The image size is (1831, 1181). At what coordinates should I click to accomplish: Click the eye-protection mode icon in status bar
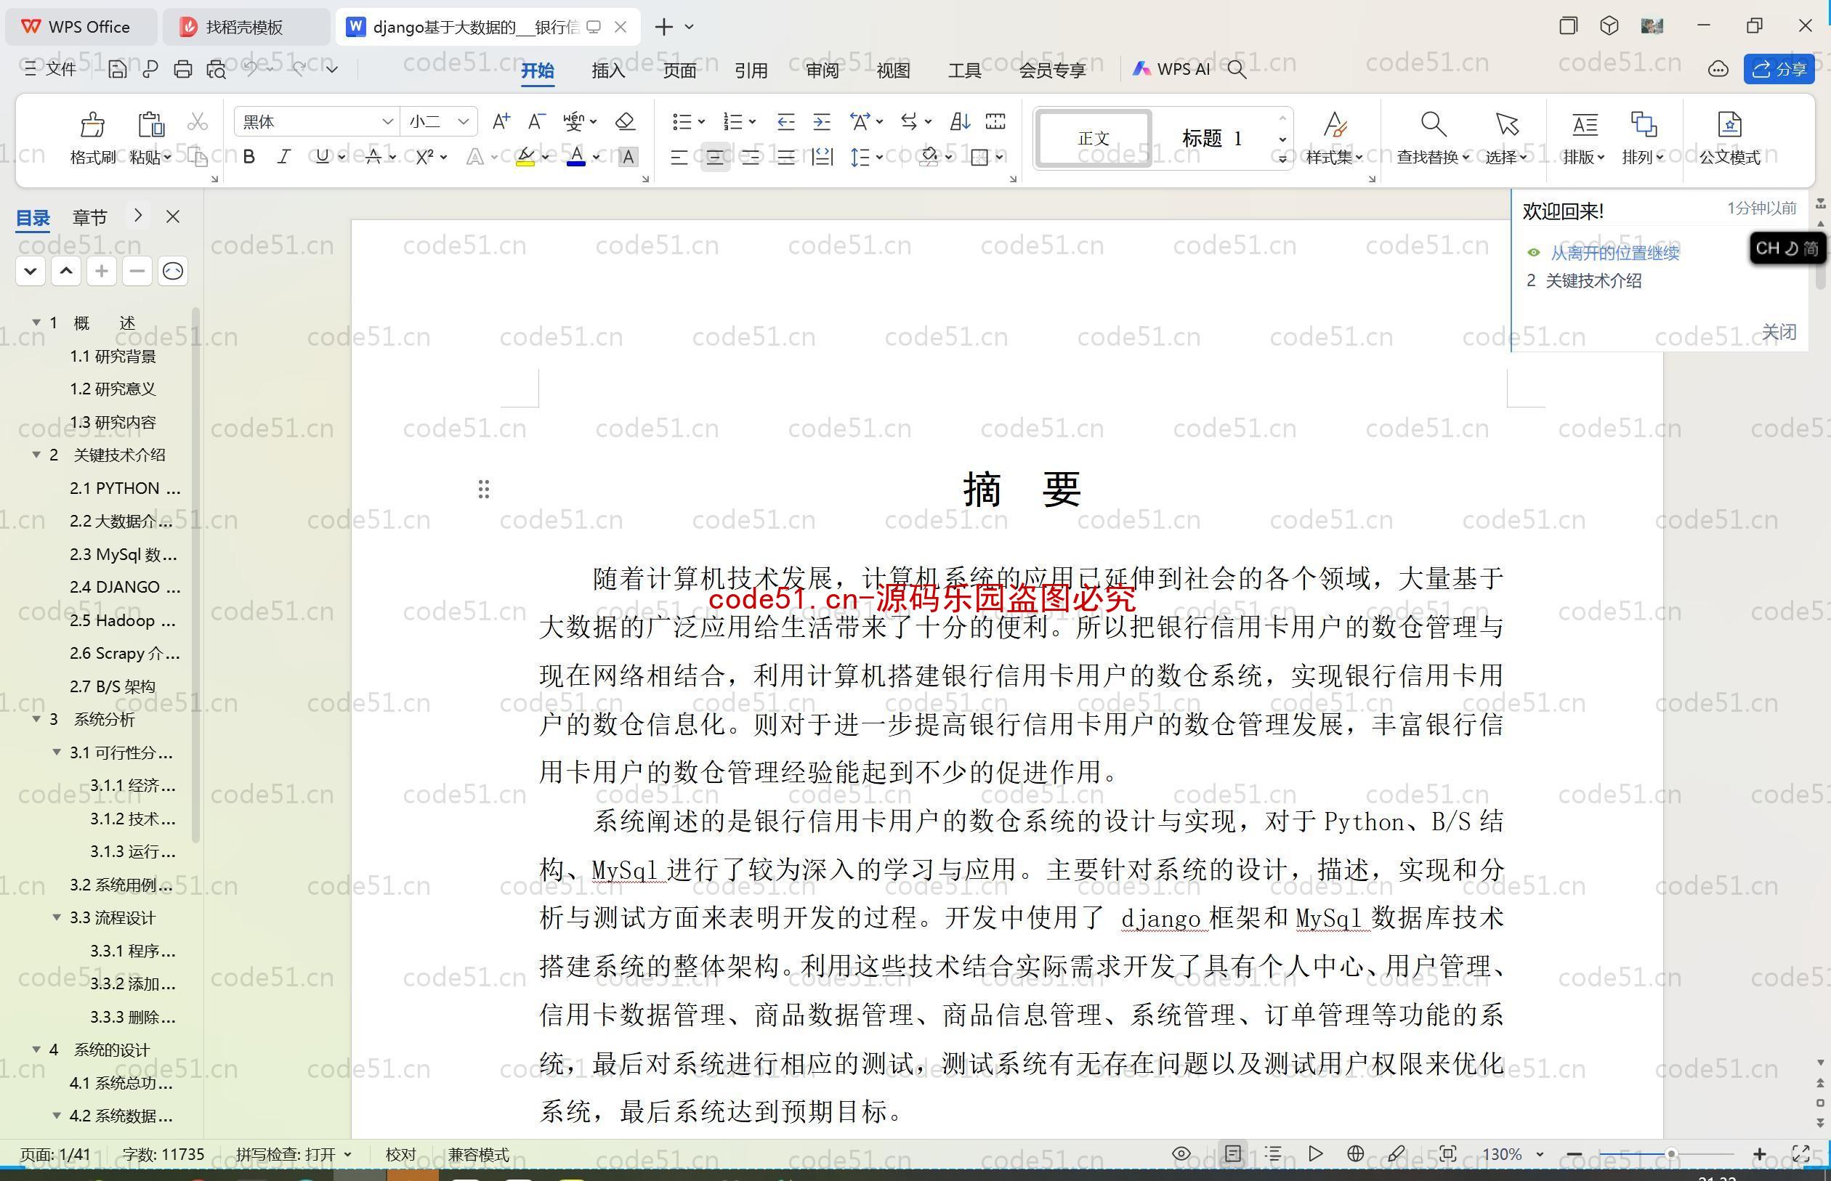tap(1181, 1153)
